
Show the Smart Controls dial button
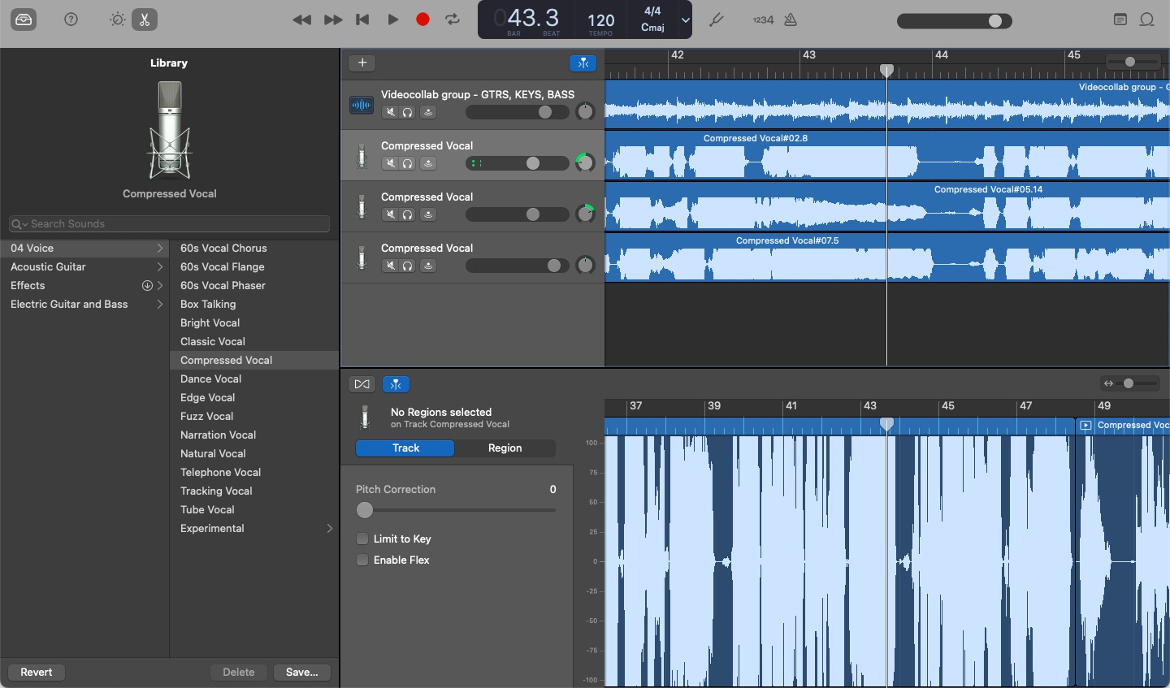118,19
